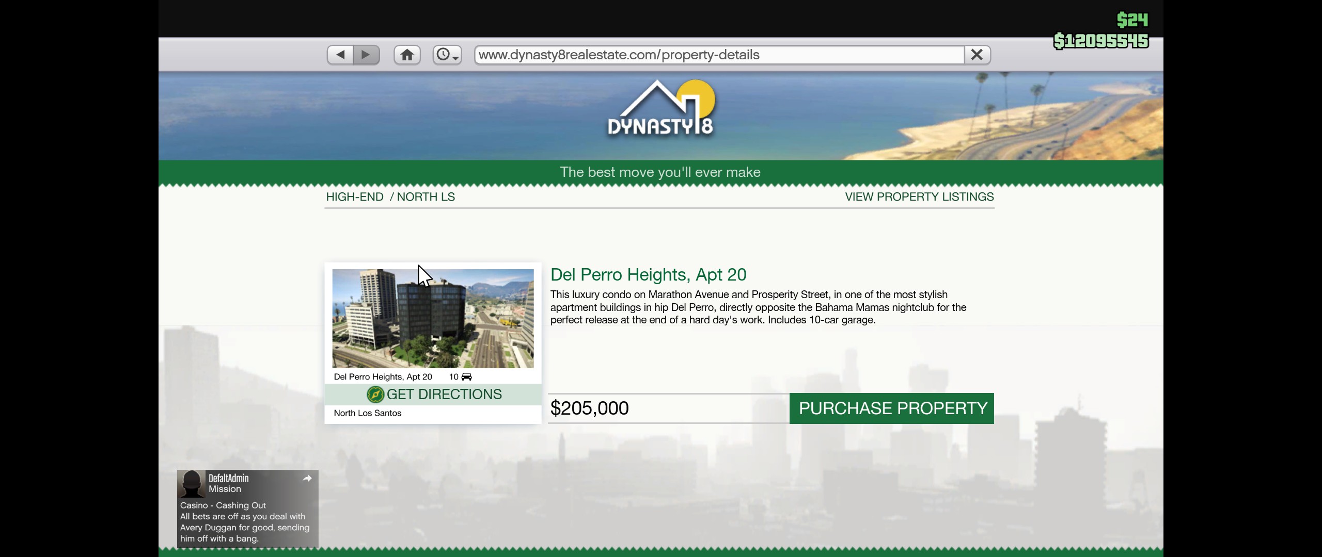Click the share arrow on mission notification

click(x=307, y=479)
